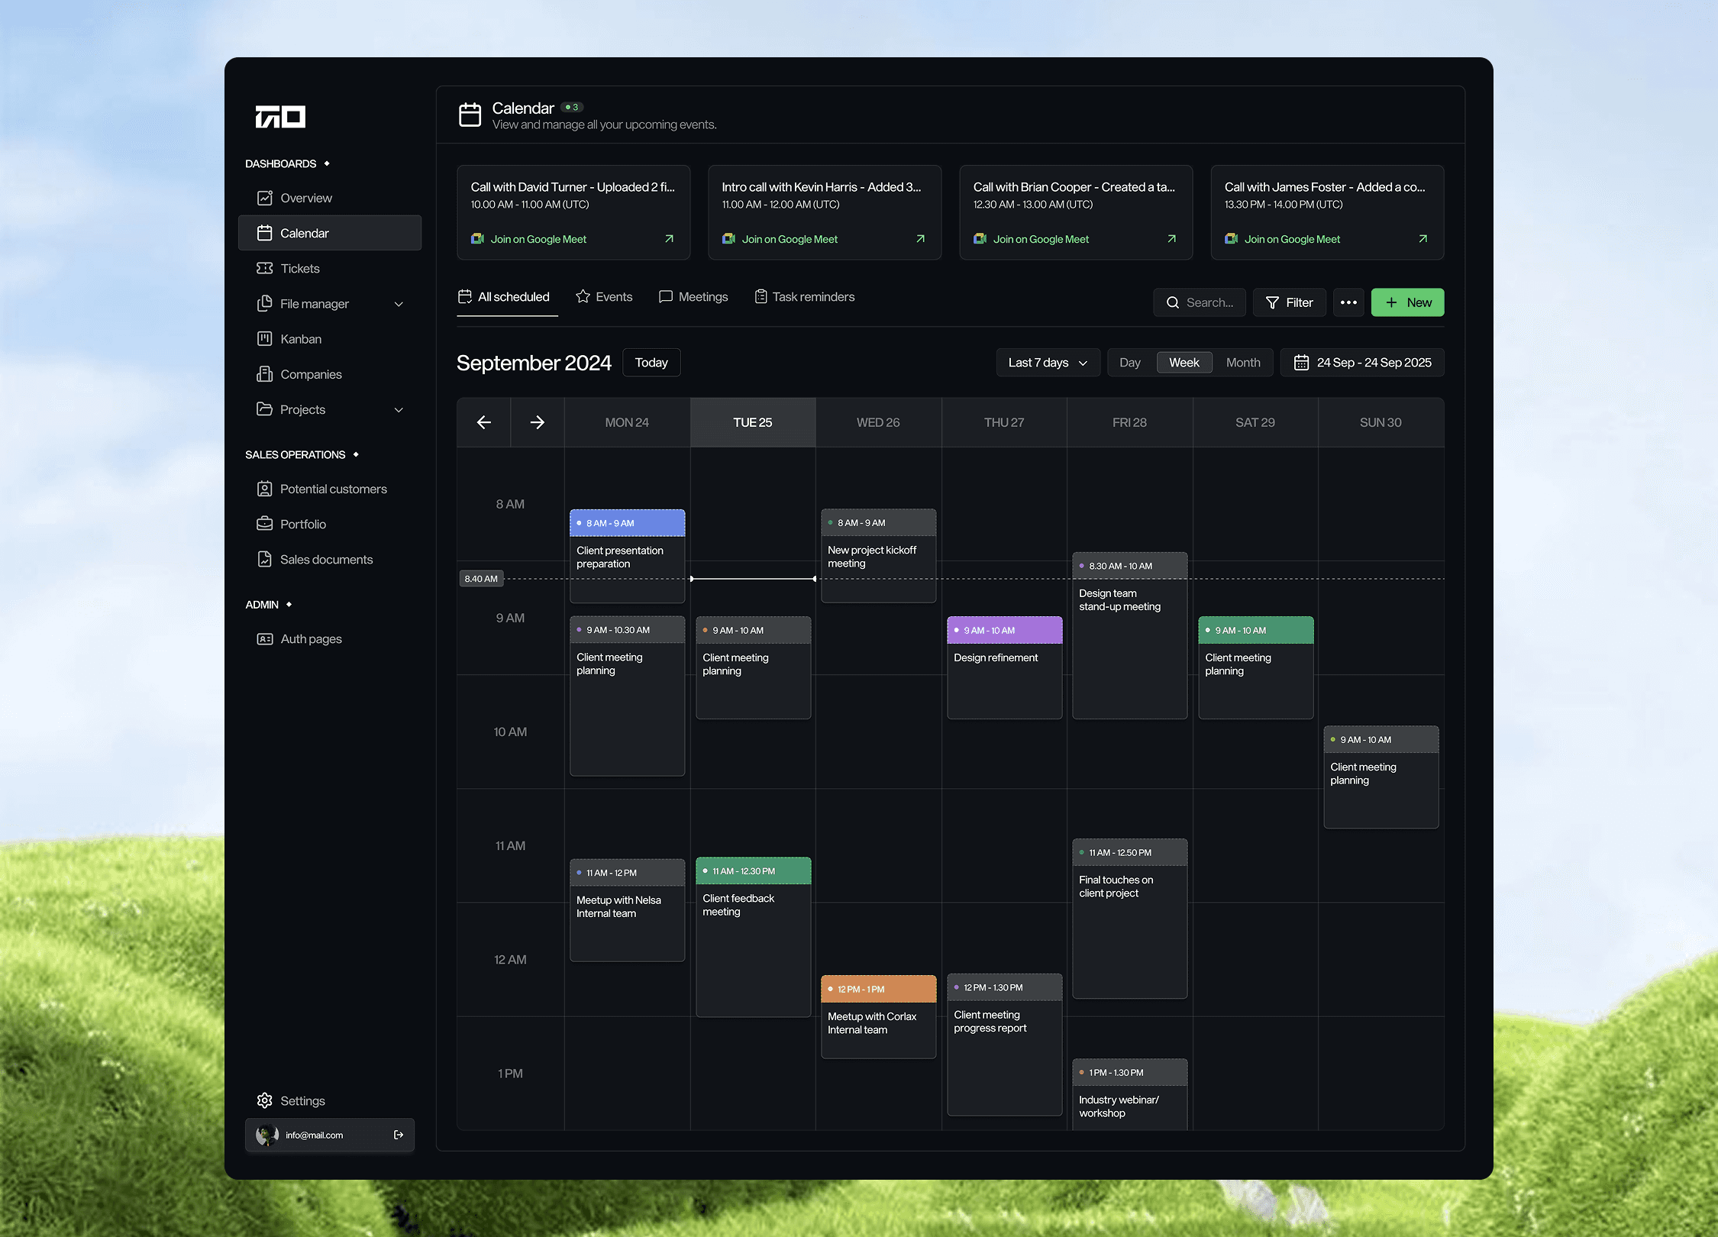Click the purple Design refinement event header
The height and width of the screenshot is (1237, 1718).
[x=1004, y=630]
